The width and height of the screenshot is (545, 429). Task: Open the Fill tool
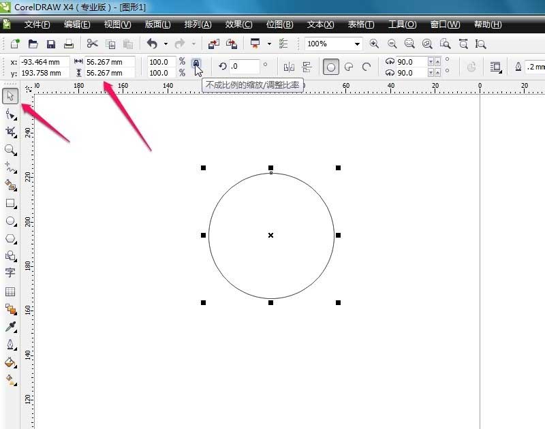click(10, 362)
